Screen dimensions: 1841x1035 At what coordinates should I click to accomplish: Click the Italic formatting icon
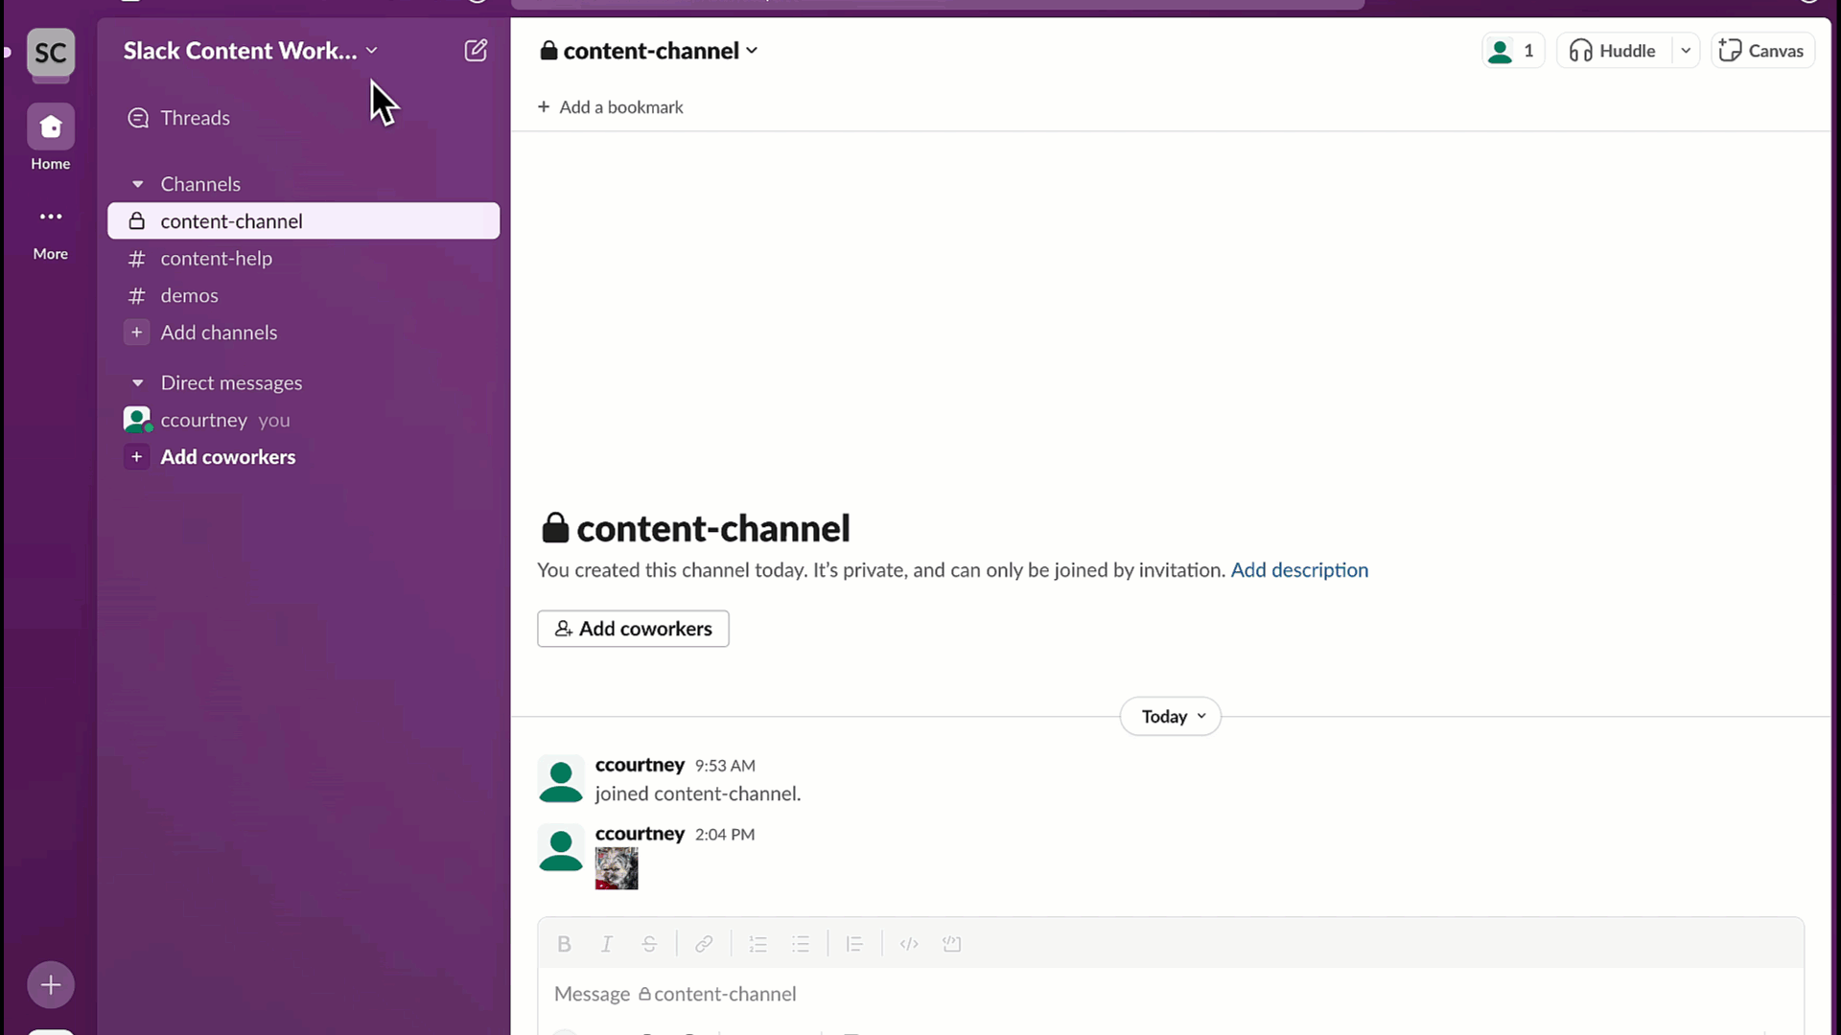click(606, 944)
